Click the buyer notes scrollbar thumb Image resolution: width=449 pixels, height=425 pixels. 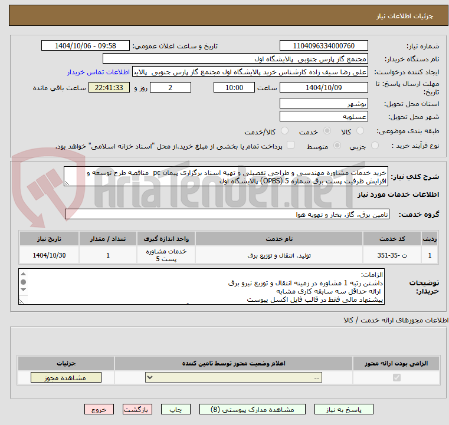point(23,281)
